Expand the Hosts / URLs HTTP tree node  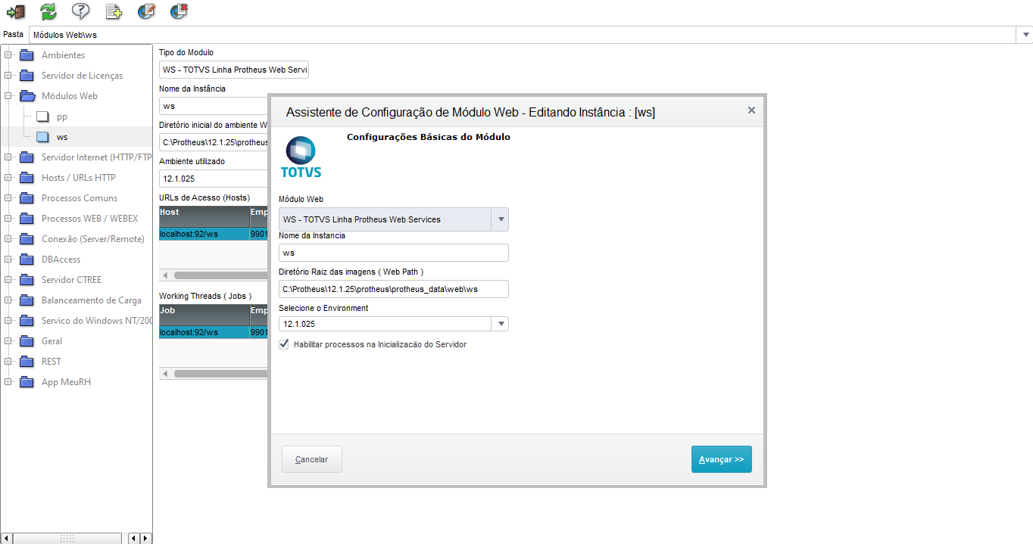(8, 178)
